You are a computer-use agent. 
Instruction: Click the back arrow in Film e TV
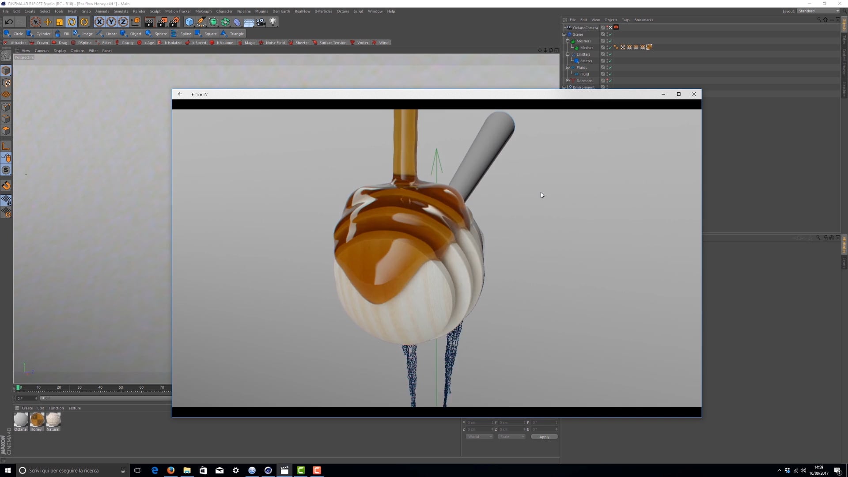point(180,94)
